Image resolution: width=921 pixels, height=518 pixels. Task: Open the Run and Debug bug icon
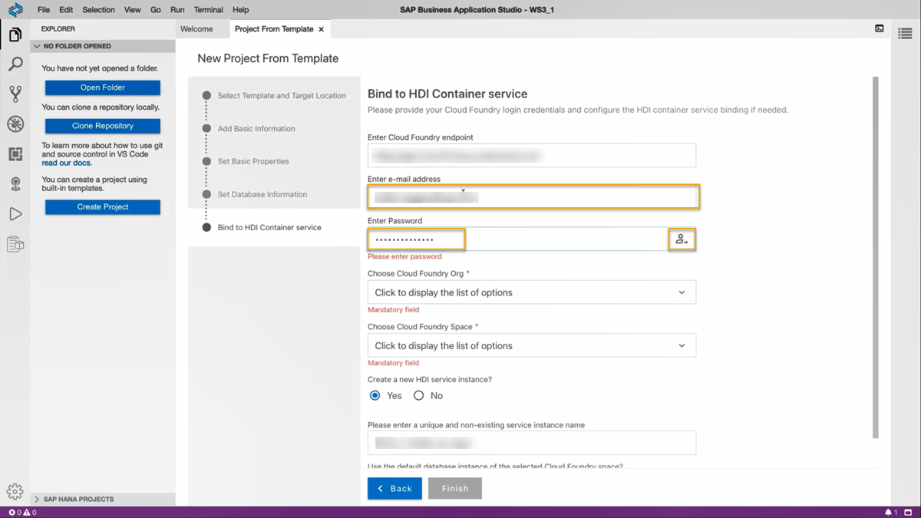[x=15, y=124]
